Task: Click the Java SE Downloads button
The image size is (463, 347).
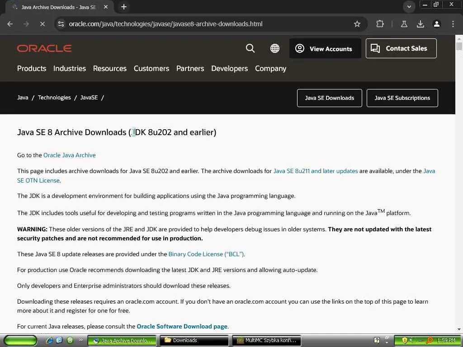Action: 329,98
